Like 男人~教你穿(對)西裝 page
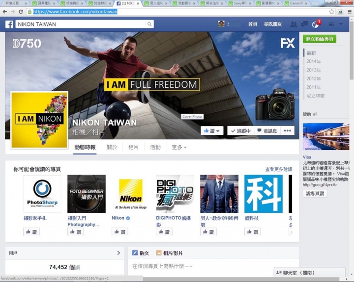 [x=208, y=232]
